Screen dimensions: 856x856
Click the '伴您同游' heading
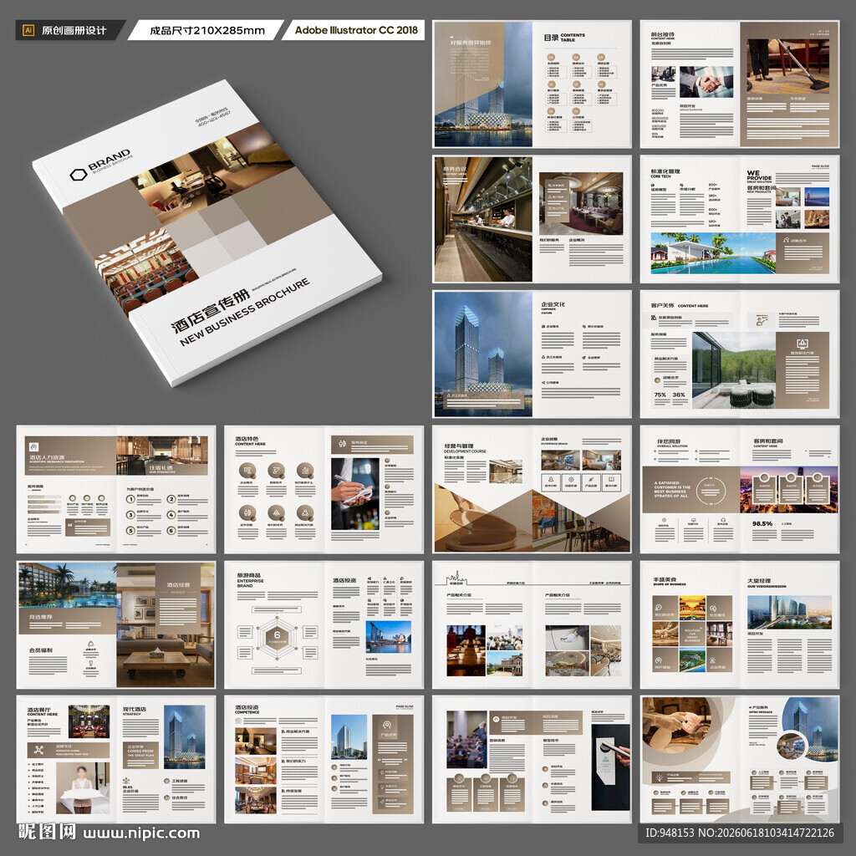(669, 441)
